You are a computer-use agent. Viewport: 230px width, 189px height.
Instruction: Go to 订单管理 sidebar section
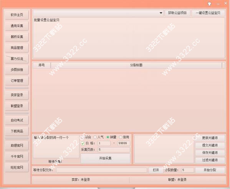[17, 81]
